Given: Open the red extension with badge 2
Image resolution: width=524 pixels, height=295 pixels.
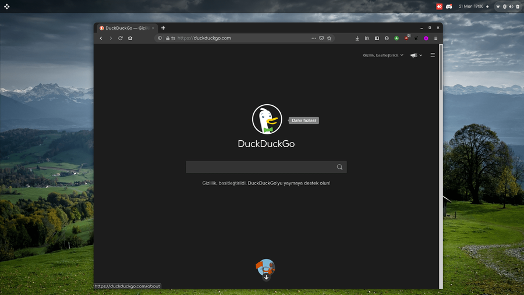Looking at the screenshot, I should tap(407, 38).
